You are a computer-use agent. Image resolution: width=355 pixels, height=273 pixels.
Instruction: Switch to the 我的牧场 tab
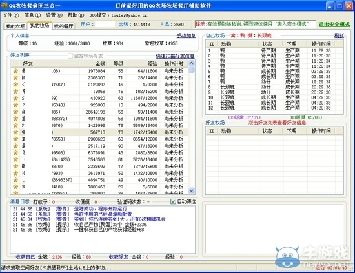[x=39, y=25]
